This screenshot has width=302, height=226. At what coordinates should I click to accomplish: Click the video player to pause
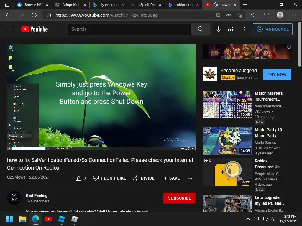point(101,97)
